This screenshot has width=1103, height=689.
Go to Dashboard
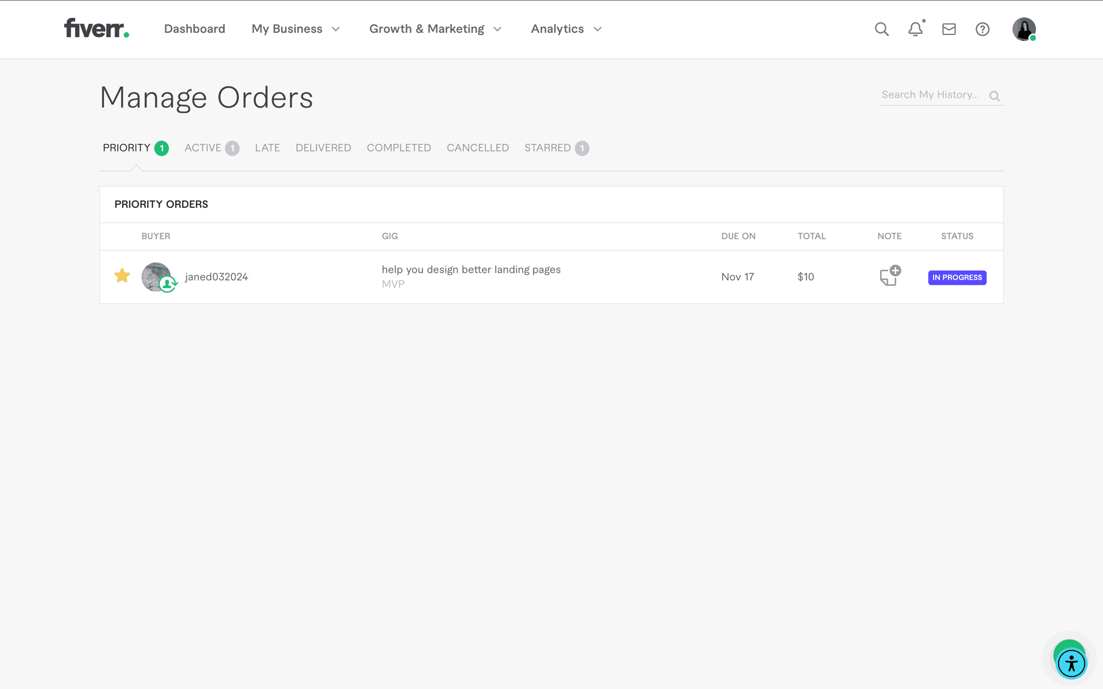(195, 29)
